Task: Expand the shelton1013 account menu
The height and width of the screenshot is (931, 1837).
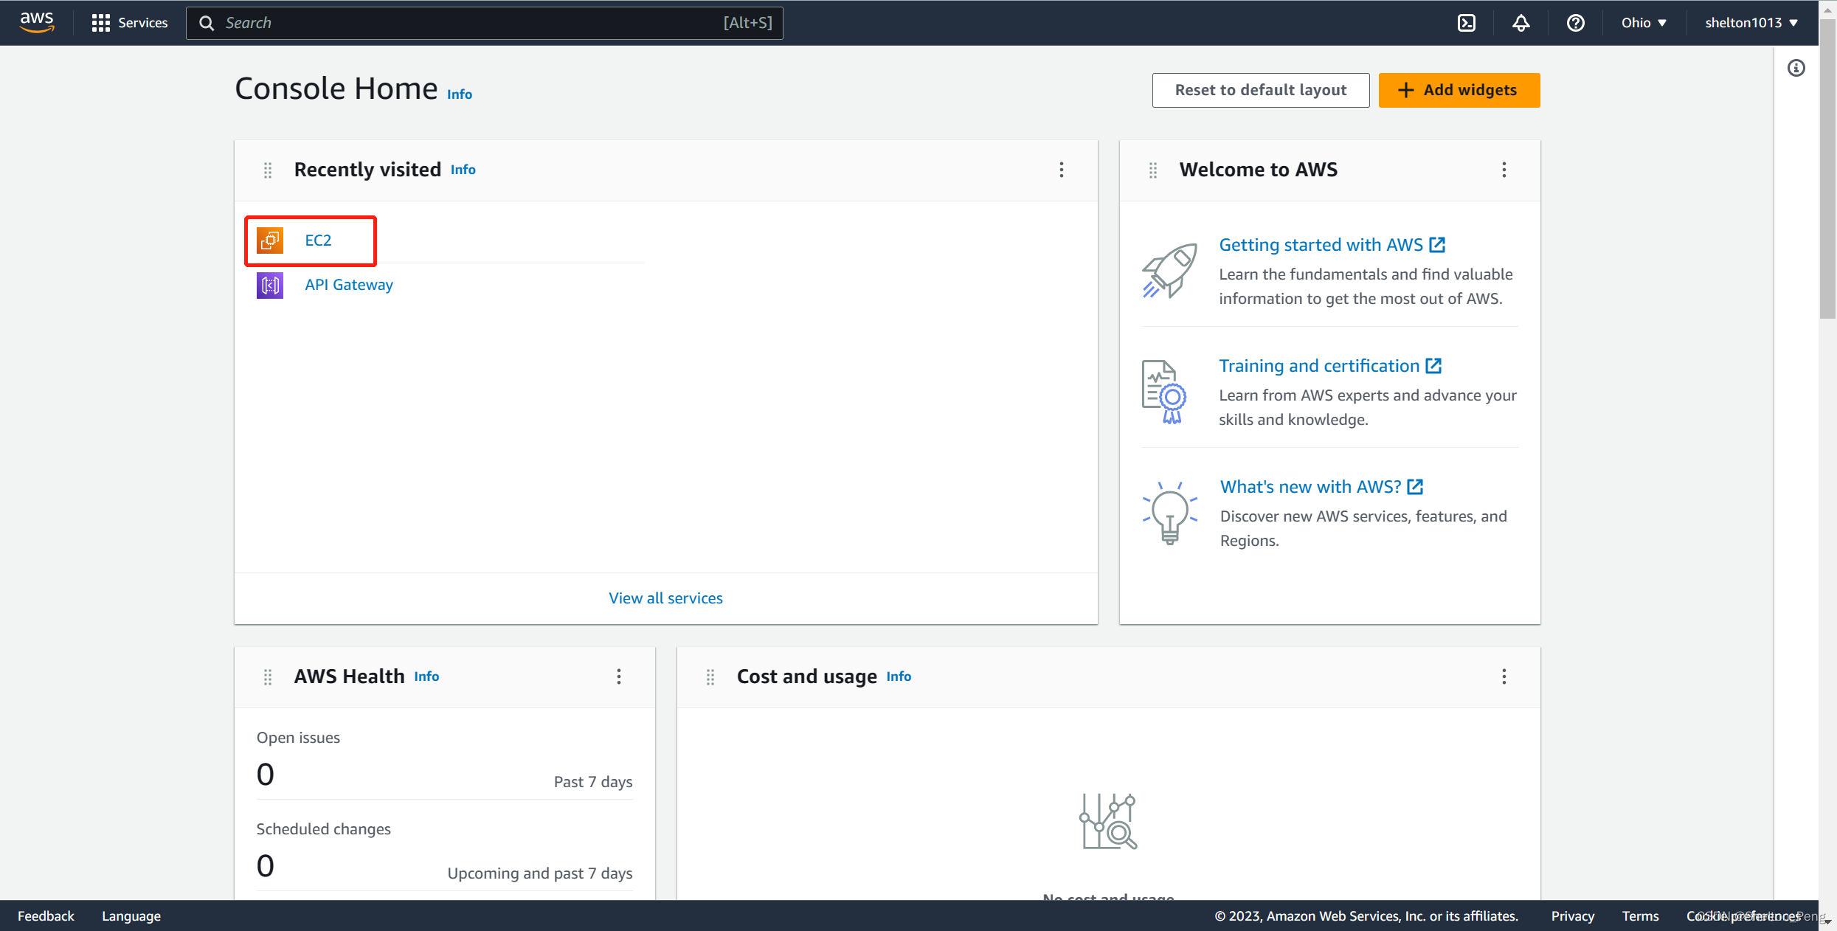Action: tap(1751, 23)
